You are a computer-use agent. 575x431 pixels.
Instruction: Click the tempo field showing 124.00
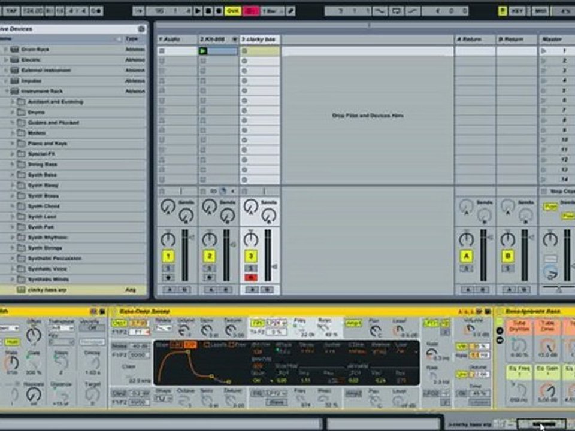(x=32, y=11)
